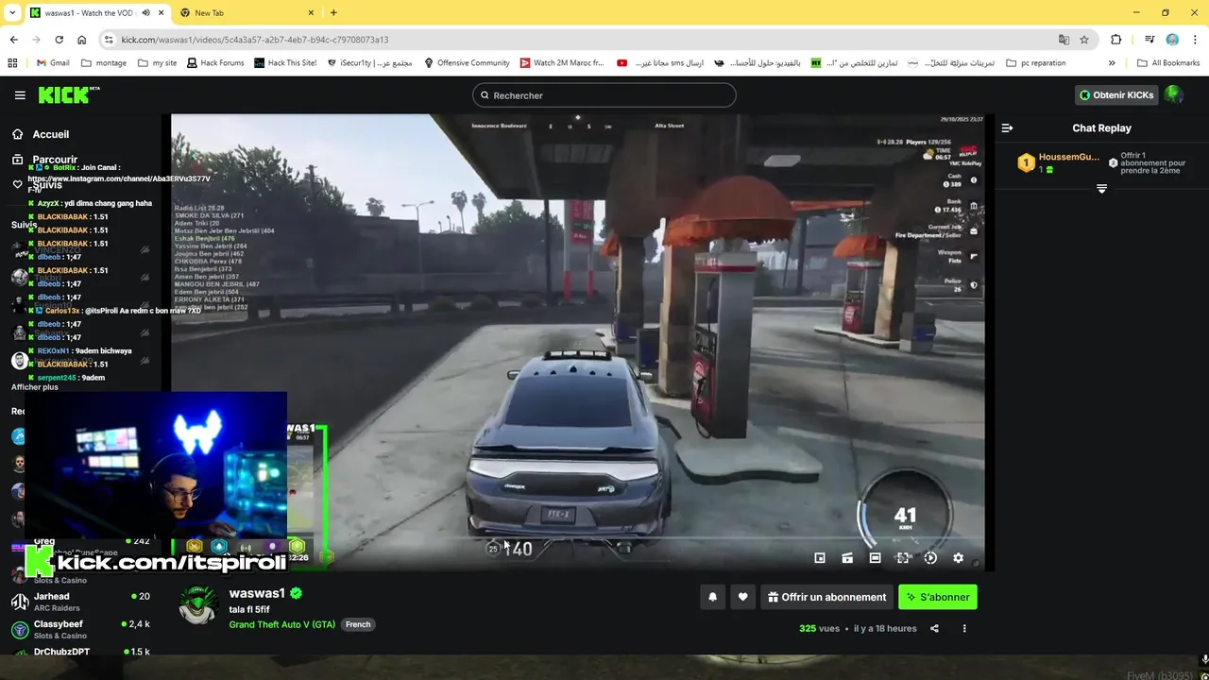
Task: Expand the gift leaderboard chevron in chat
Action: [x=1101, y=189]
